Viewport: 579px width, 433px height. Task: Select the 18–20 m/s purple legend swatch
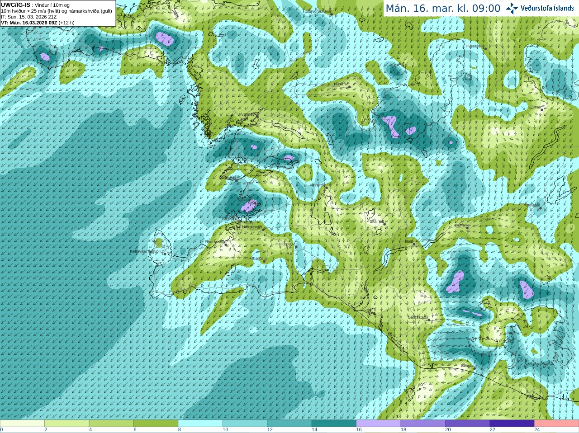click(423, 424)
